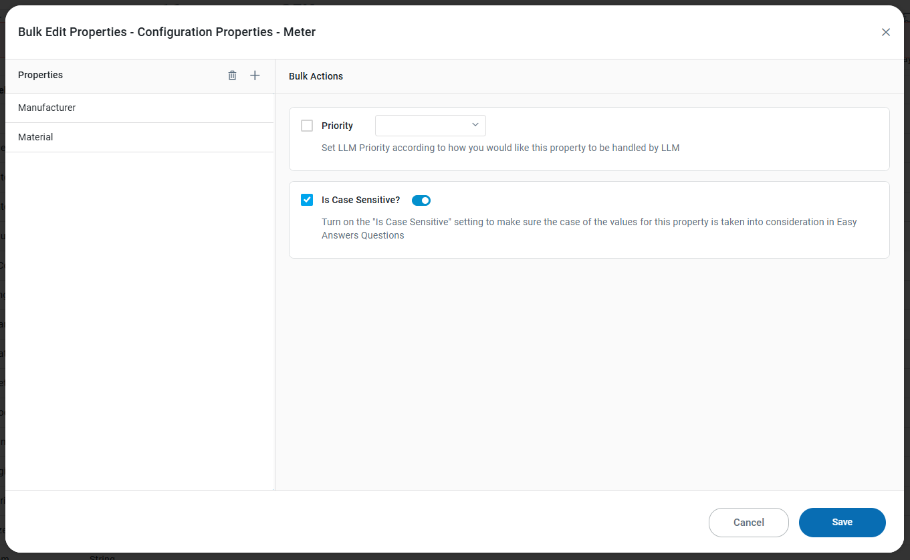Save the bulk edit changes

(842, 523)
